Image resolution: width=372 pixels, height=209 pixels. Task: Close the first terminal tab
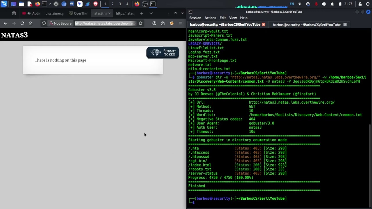click(x=263, y=25)
